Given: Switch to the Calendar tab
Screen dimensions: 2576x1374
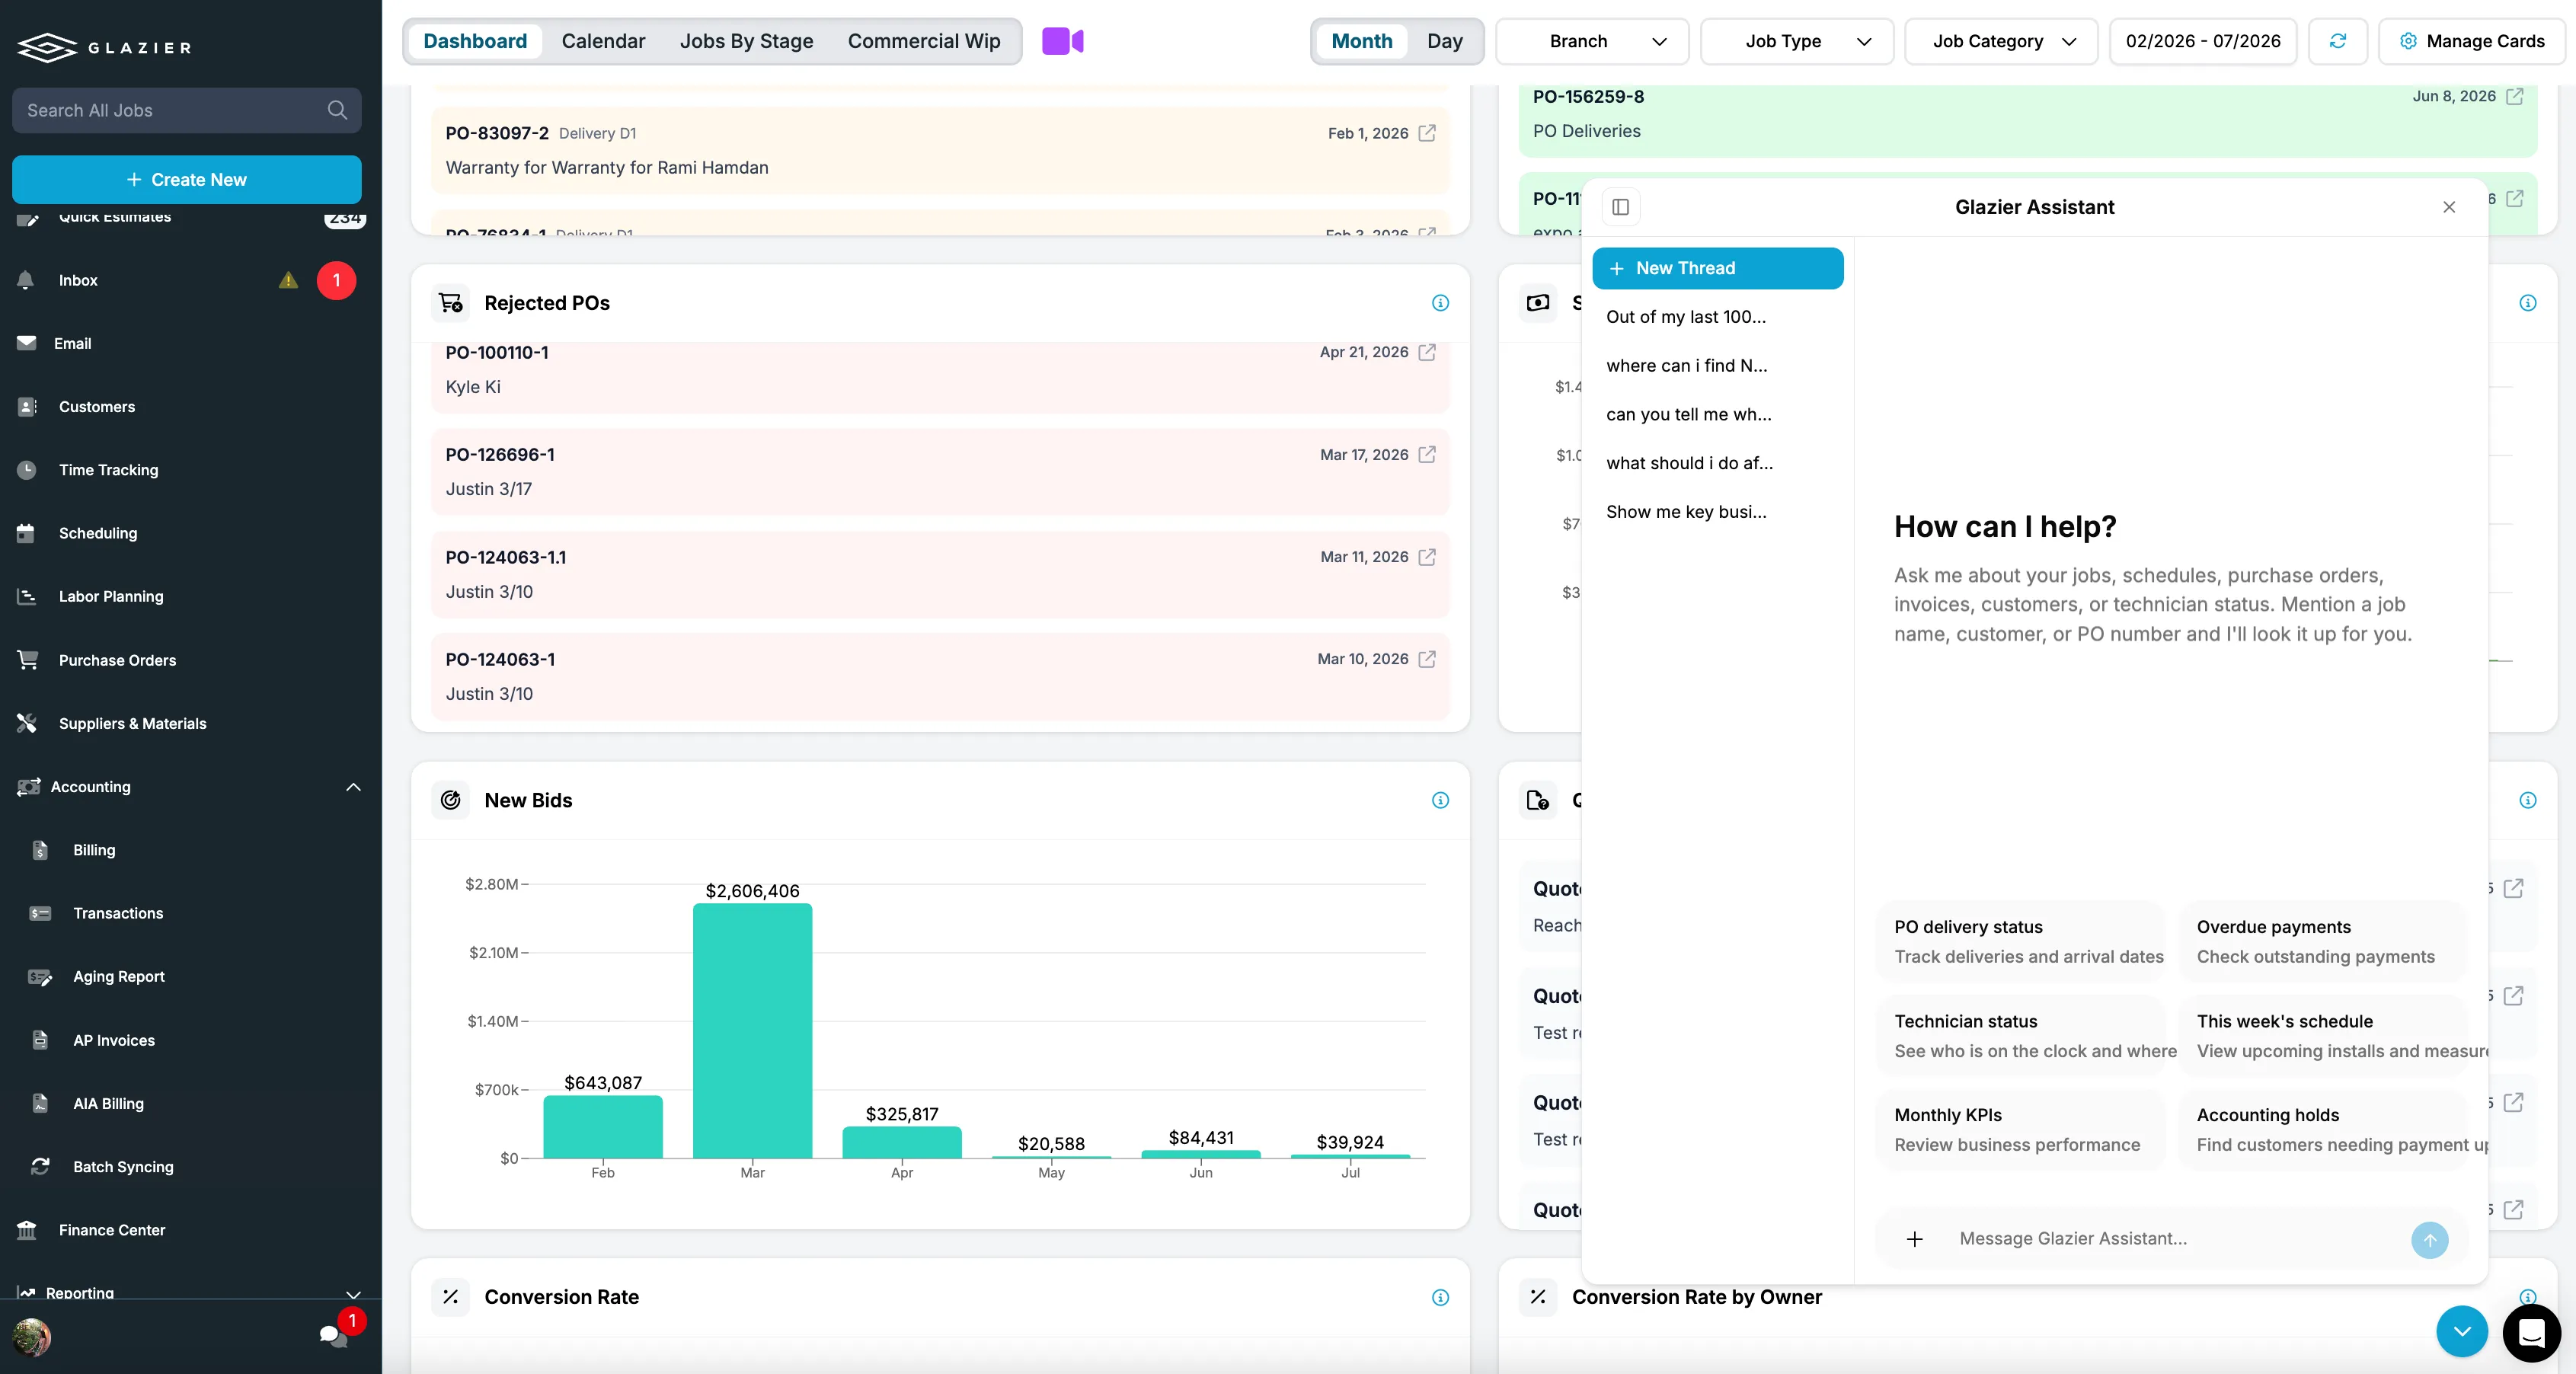Looking at the screenshot, I should (603, 41).
